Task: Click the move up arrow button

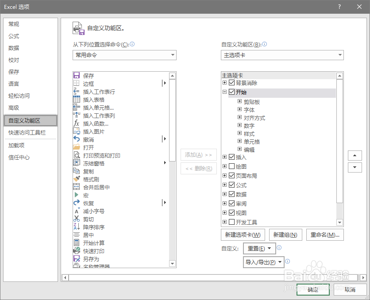Action: pyautogui.click(x=355, y=155)
